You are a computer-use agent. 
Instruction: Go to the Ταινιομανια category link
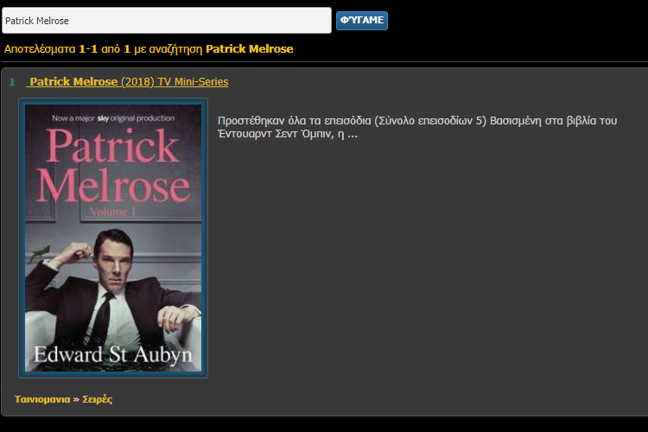click(42, 399)
